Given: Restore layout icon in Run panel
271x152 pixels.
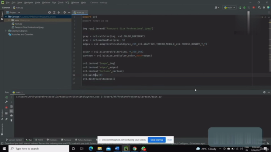Looking at the screenshot, I should [x=6, y=114].
